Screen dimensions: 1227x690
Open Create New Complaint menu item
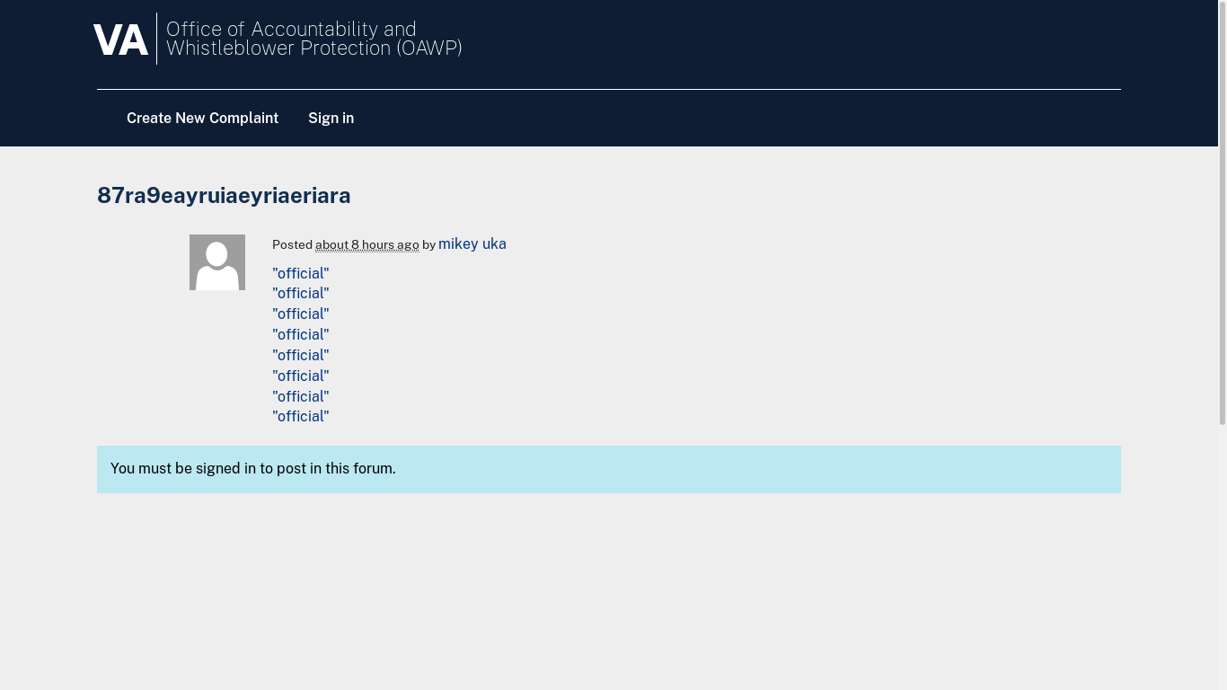coord(202,118)
